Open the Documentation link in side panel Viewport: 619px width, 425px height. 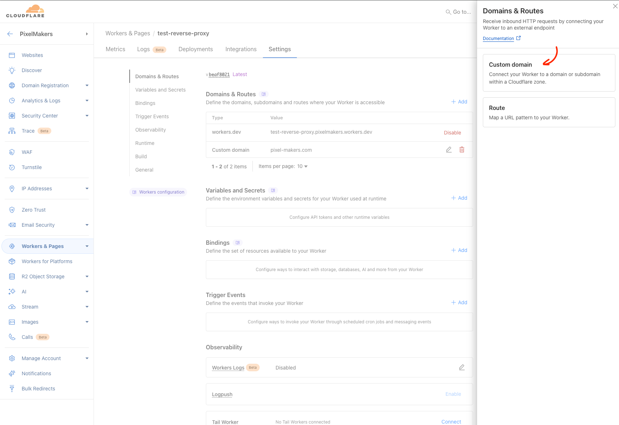502,38
